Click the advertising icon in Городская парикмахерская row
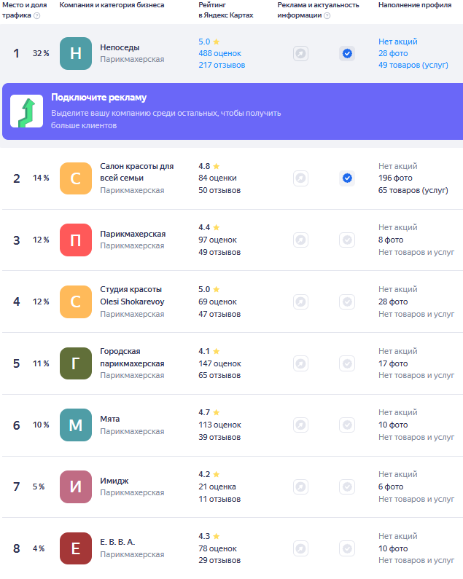The image size is (463, 579). point(300,363)
